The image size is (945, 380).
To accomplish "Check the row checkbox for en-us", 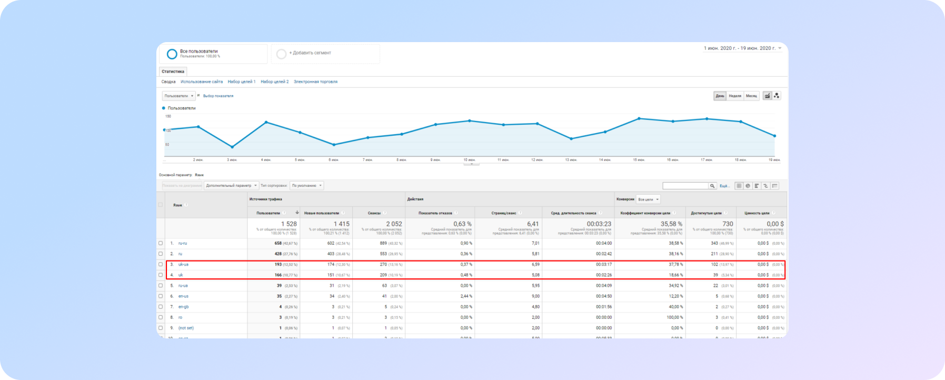I will click(161, 296).
